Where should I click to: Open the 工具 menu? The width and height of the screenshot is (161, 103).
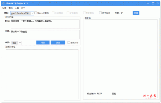[17, 8]
